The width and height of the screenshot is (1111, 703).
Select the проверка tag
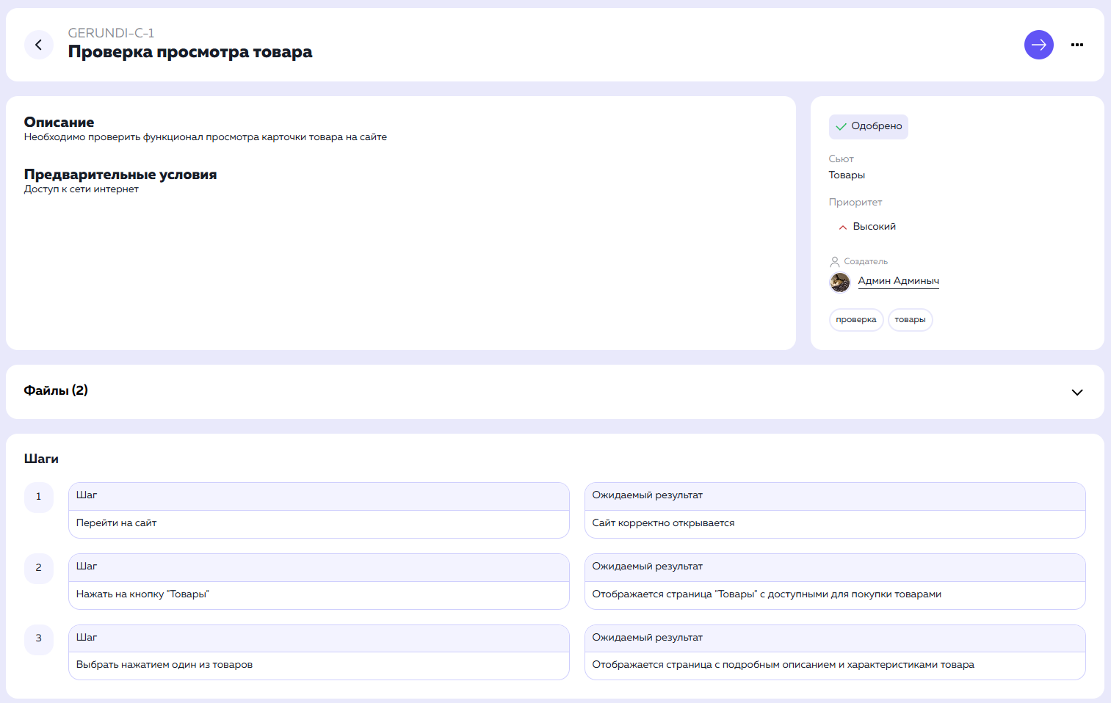pyautogui.click(x=855, y=320)
